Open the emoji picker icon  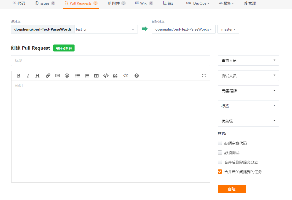pyautogui.click(x=67, y=76)
